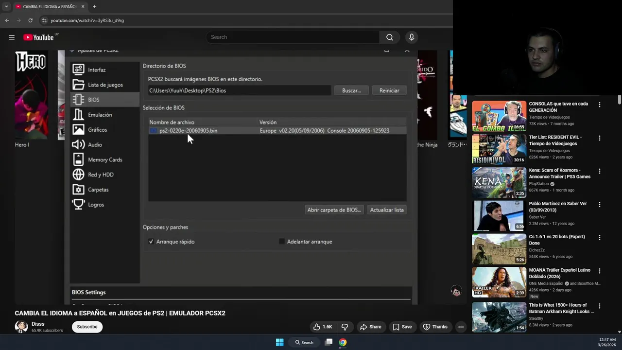Activate voice search microphone icon

412,37
